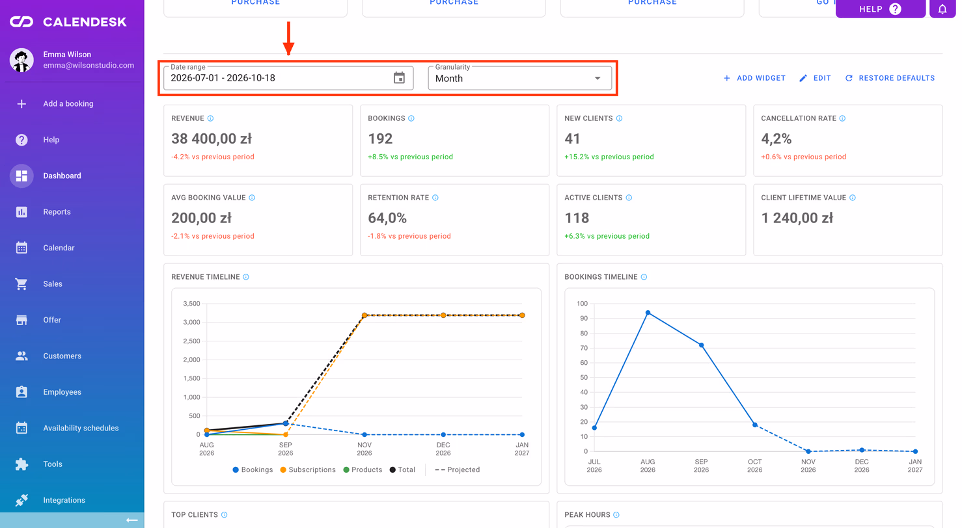Click the NOV 2026 orange point in Revenue Timeline
962x528 pixels.
click(x=364, y=315)
